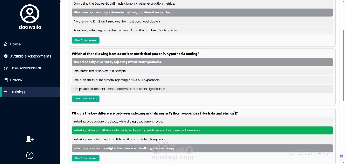Click the Take Assessment rocket icon
The width and height of the screenshot is (345, 164).
point(6,68)
